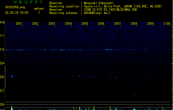Click the 1.1 kHz frequency label
The width and height of the screenshot is (173, 110).
pos(2,36)
